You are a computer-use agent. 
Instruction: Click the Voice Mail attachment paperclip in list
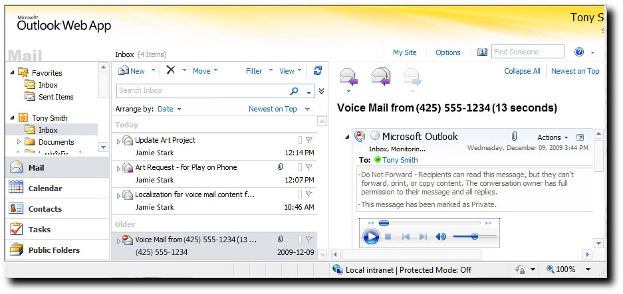[280, 239]
